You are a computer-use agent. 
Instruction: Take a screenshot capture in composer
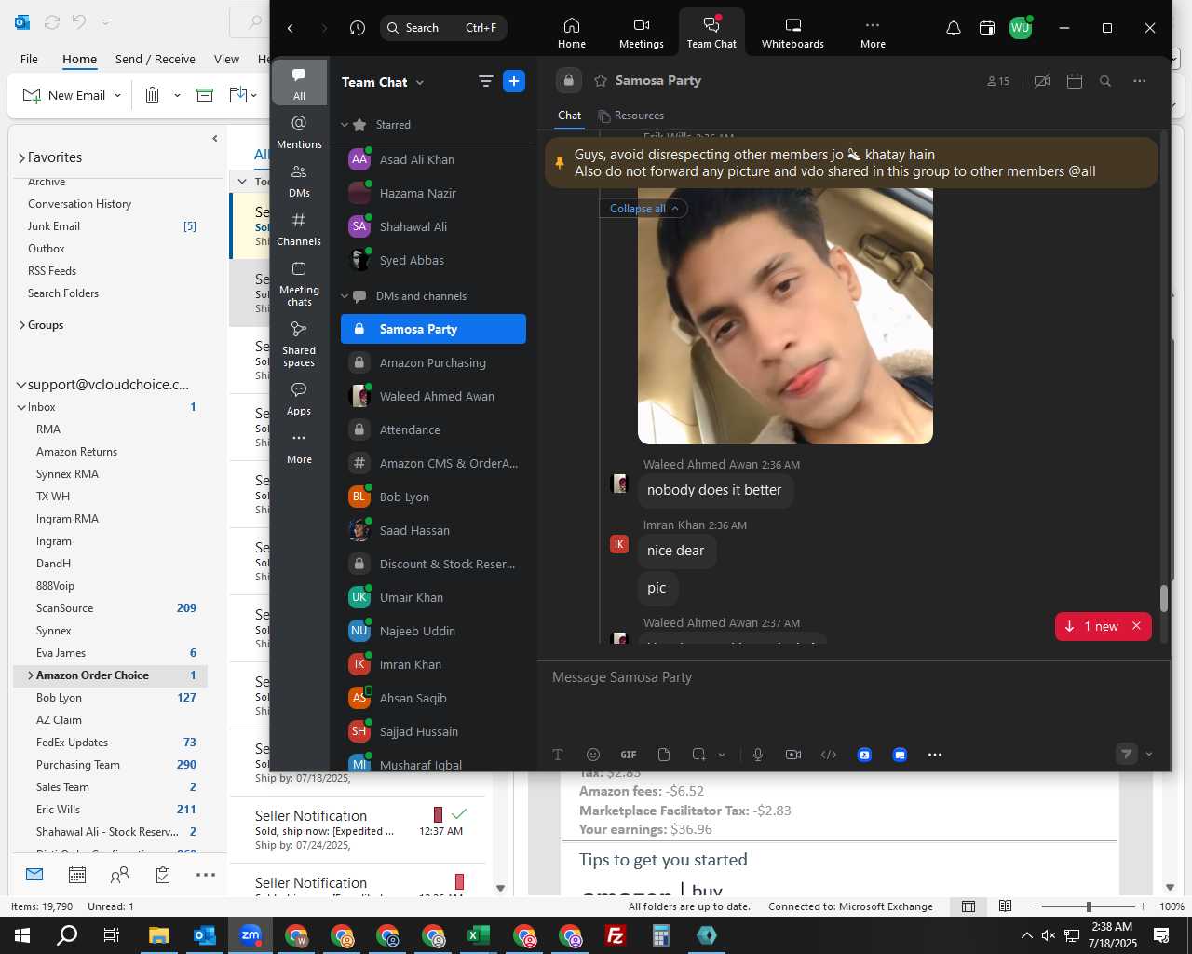(699, 755)
